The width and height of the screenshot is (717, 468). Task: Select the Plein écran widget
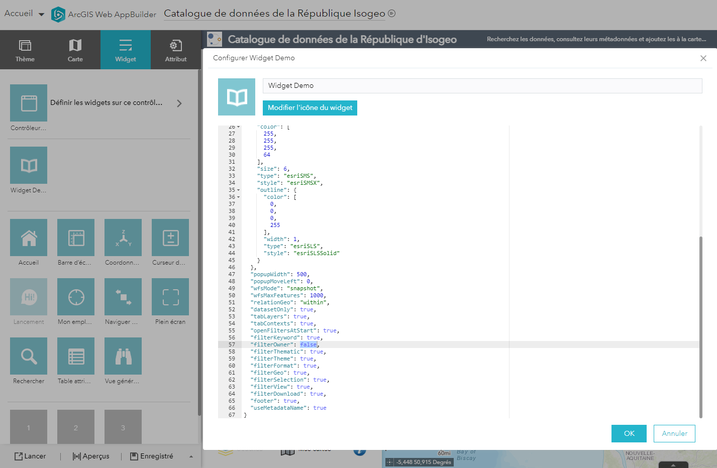tap(170, 297)
